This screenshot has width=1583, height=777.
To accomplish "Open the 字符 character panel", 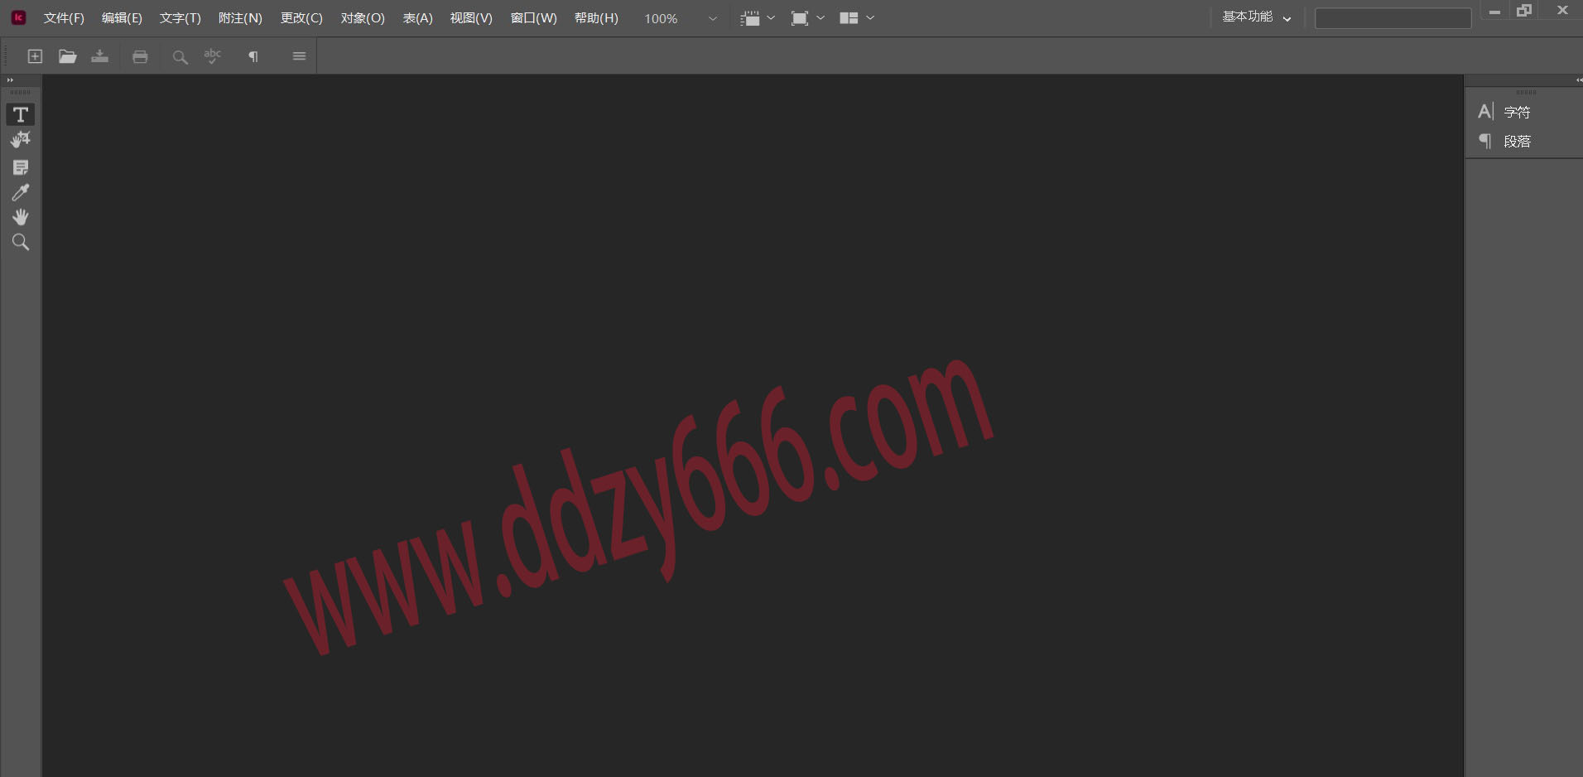I will (1504, 112).
